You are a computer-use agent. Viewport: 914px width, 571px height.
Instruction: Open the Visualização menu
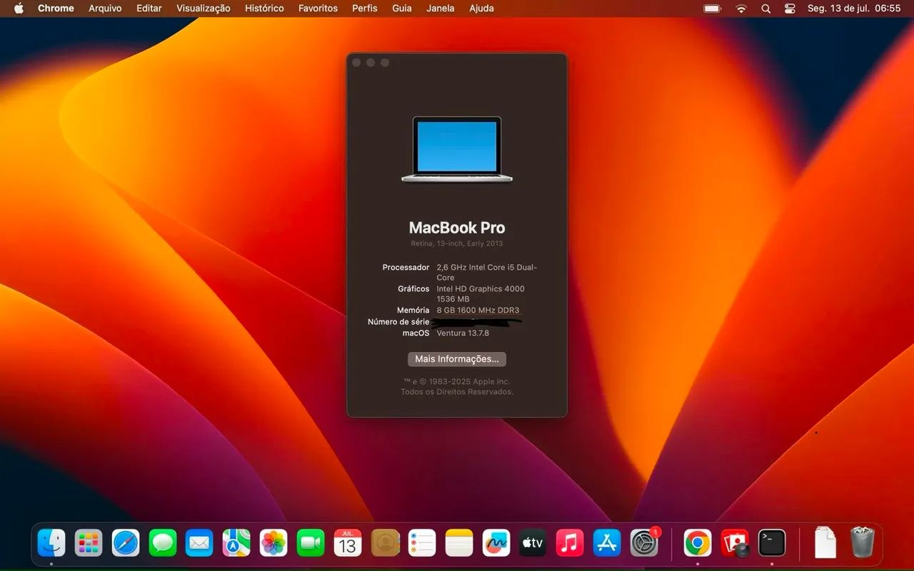(204, 9)
